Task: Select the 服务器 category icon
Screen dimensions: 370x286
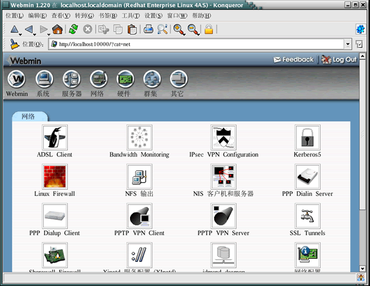Action: [72, 79]
